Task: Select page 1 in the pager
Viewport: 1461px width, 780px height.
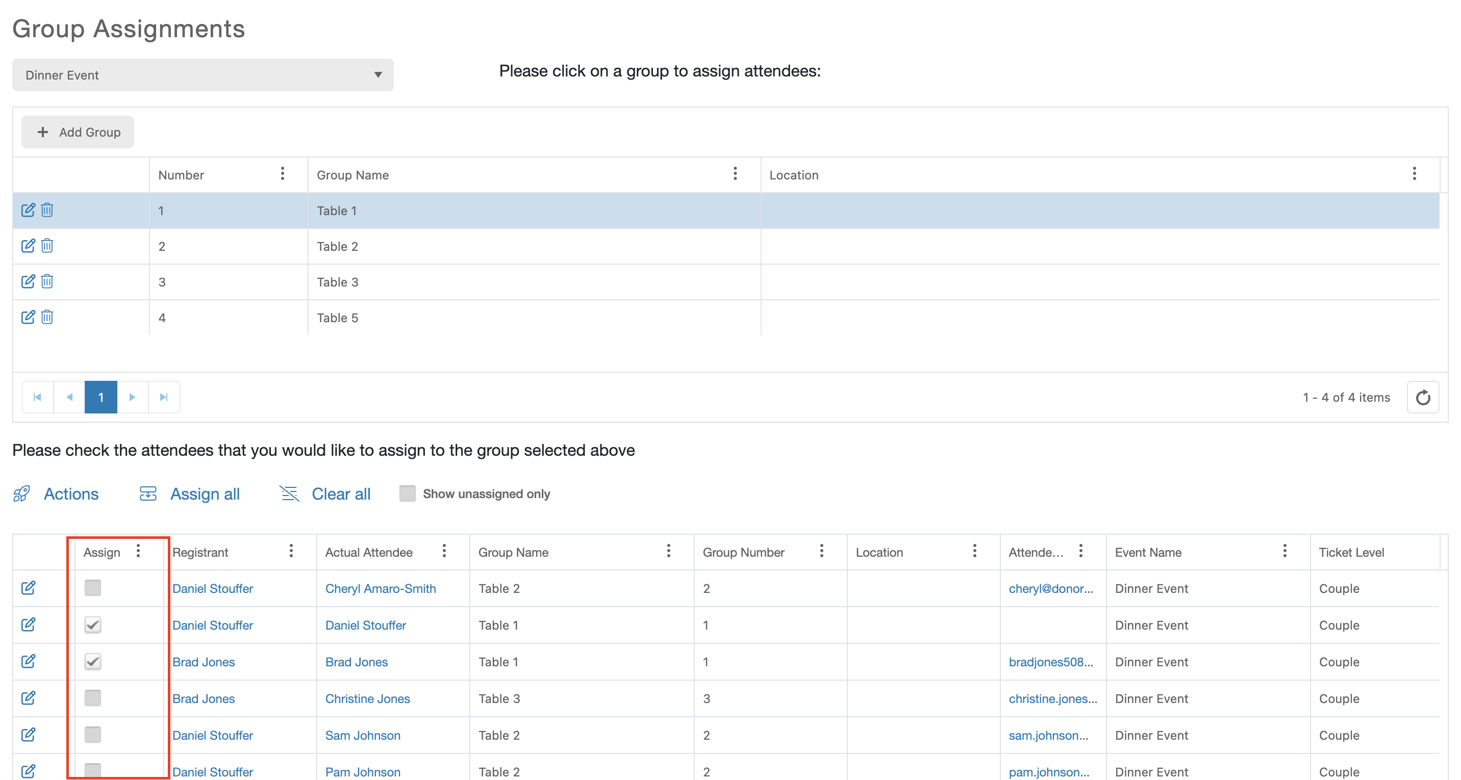Action: click(101, 397)
